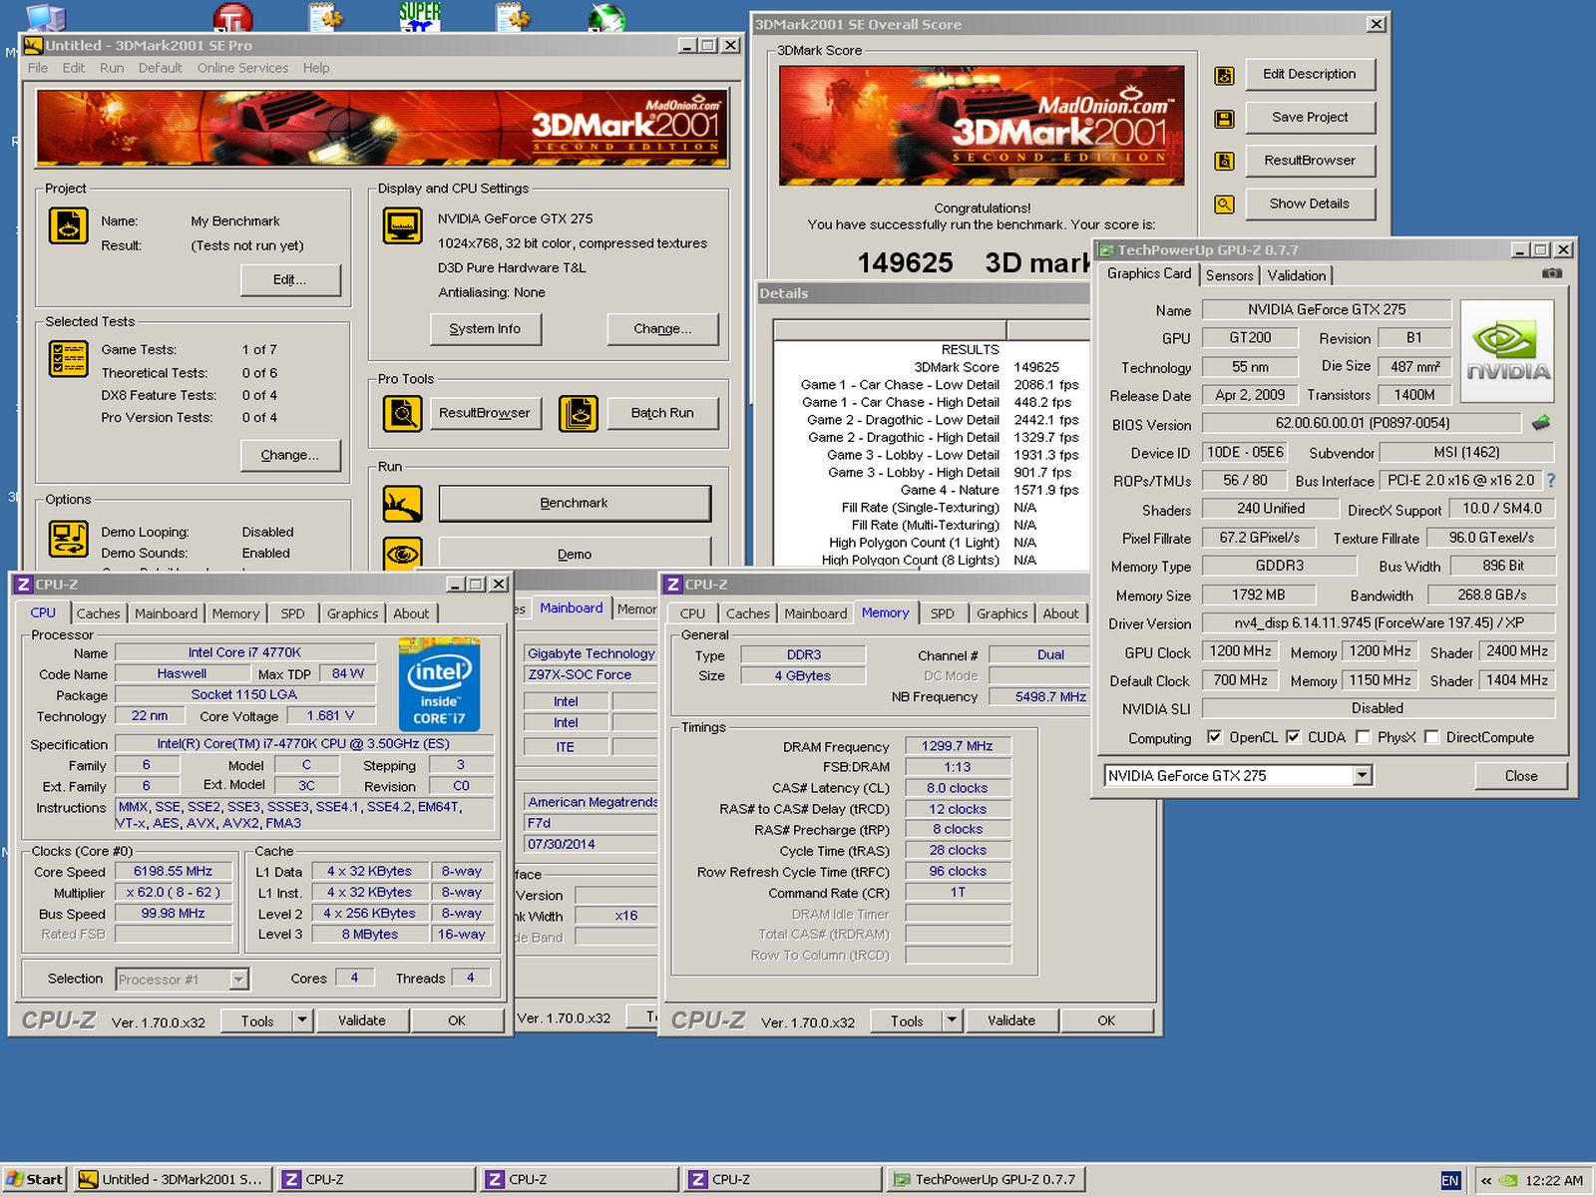Click the Project icon in 3DMark window

pos(68,225)
